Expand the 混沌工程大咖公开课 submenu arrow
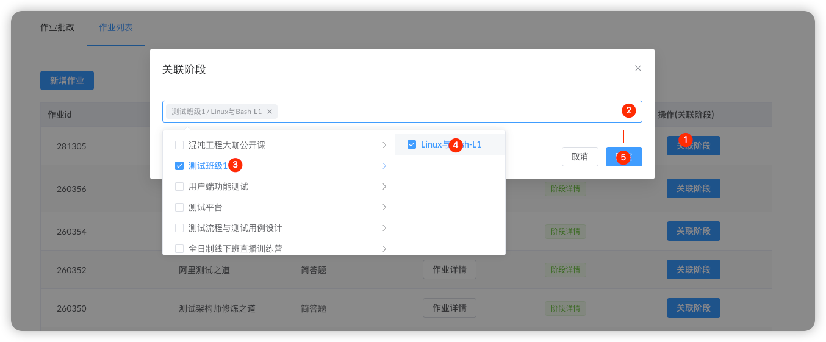 click(384, 145)
